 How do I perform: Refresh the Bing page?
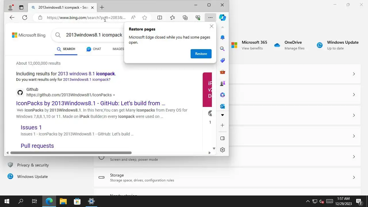click(x=25, y=18)
